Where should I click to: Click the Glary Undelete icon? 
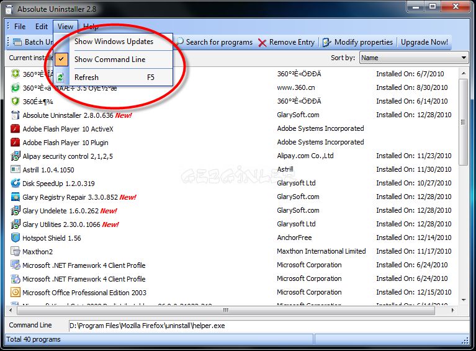point(15,211)
